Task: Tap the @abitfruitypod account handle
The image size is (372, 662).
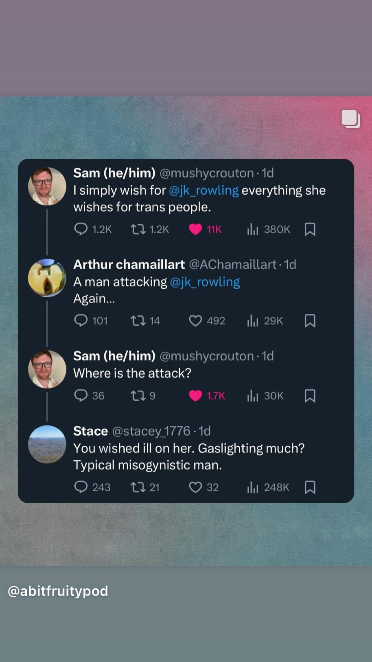Action: tap(58, 591)
